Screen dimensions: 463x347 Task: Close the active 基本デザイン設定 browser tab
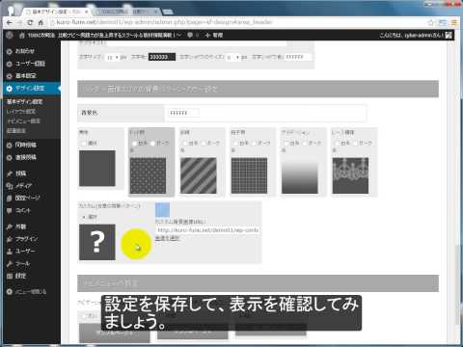tap(86, 12)
